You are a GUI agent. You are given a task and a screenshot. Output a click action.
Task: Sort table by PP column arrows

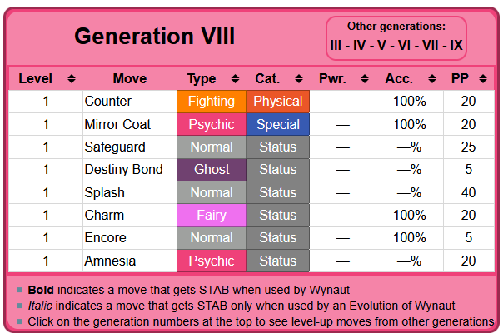pos(486,79)
